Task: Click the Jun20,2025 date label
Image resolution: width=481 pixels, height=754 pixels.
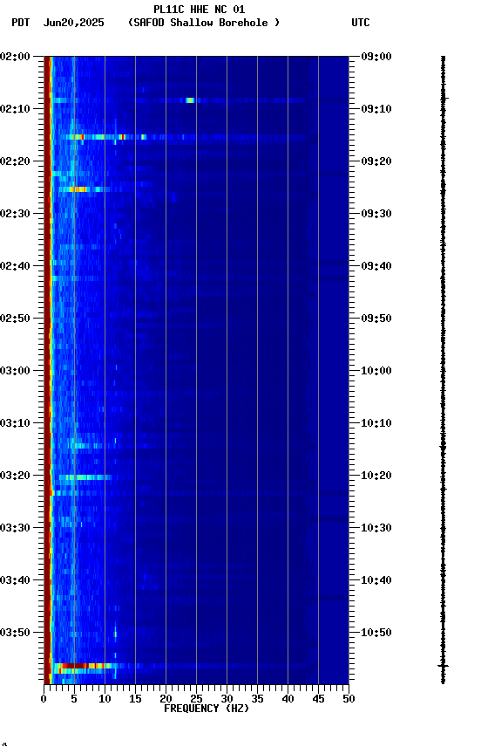Action: pos(73,23)
